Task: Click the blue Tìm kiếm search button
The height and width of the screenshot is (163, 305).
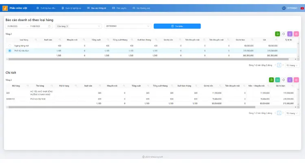Action: click(x=177, y=26)
